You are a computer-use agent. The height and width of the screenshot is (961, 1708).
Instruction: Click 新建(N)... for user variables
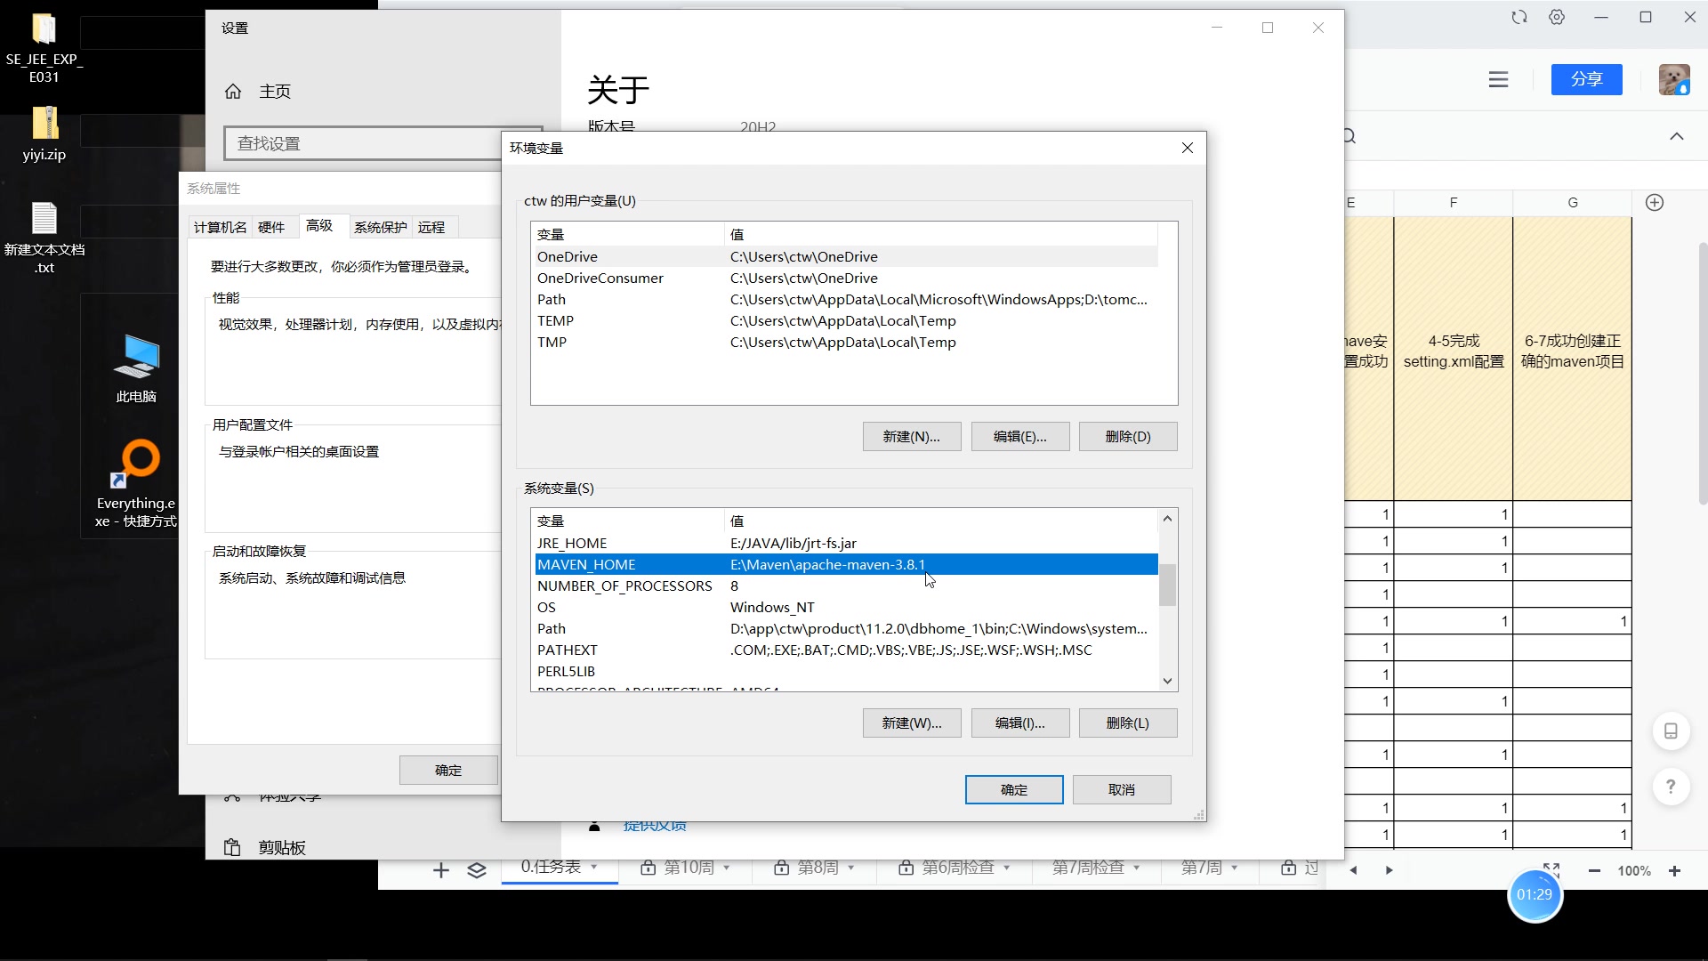(x=912, y=436)
